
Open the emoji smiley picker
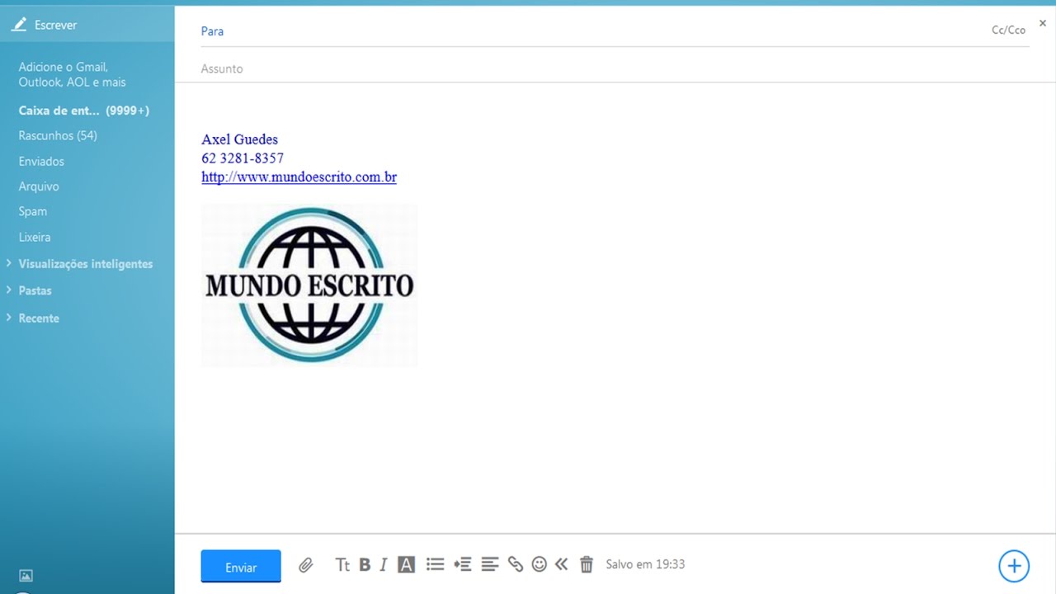coord(540,564)
